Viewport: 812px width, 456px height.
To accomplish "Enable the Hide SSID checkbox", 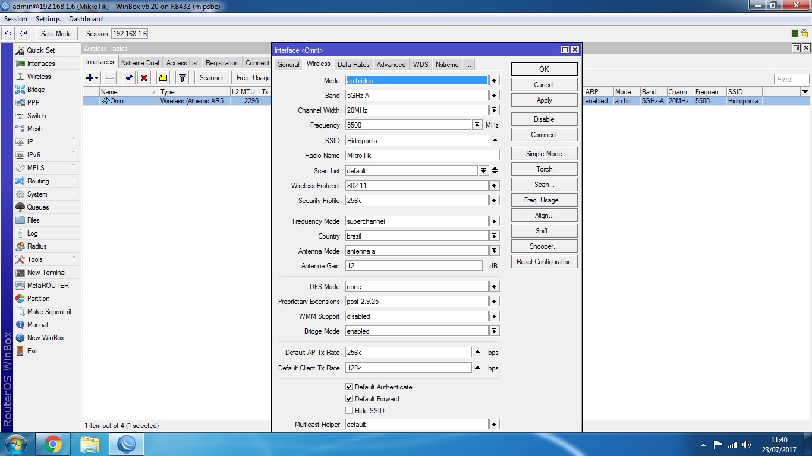I will click(349, 411).
